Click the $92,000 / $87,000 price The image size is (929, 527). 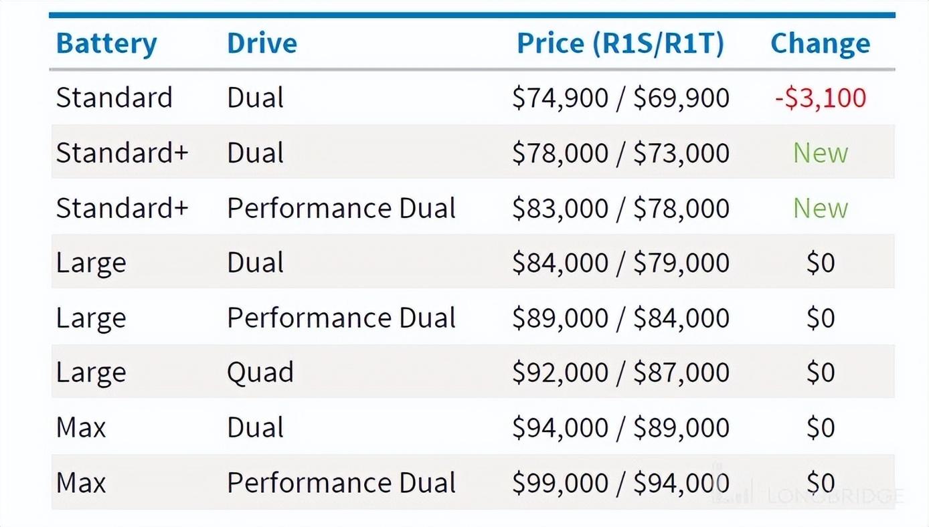[620, 373]
